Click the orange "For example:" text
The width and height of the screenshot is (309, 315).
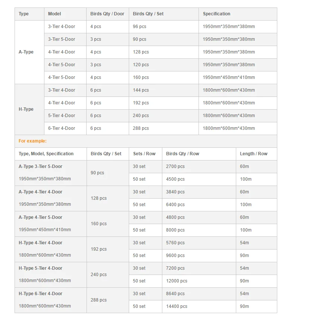[32, 141]
